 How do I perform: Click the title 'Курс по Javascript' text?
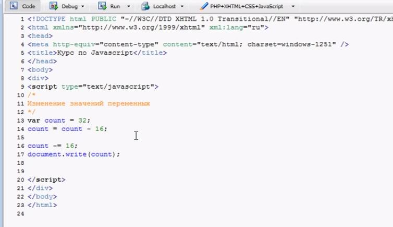[95, 53]
